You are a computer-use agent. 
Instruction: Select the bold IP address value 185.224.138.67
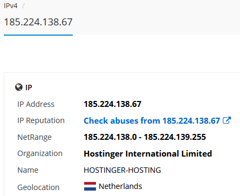[113, 104]
